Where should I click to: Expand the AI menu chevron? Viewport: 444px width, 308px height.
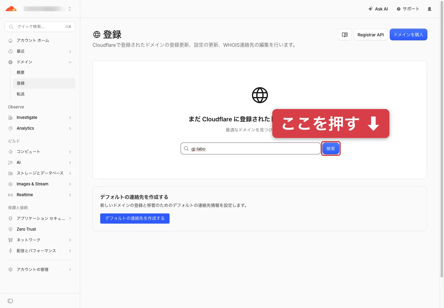70,163
